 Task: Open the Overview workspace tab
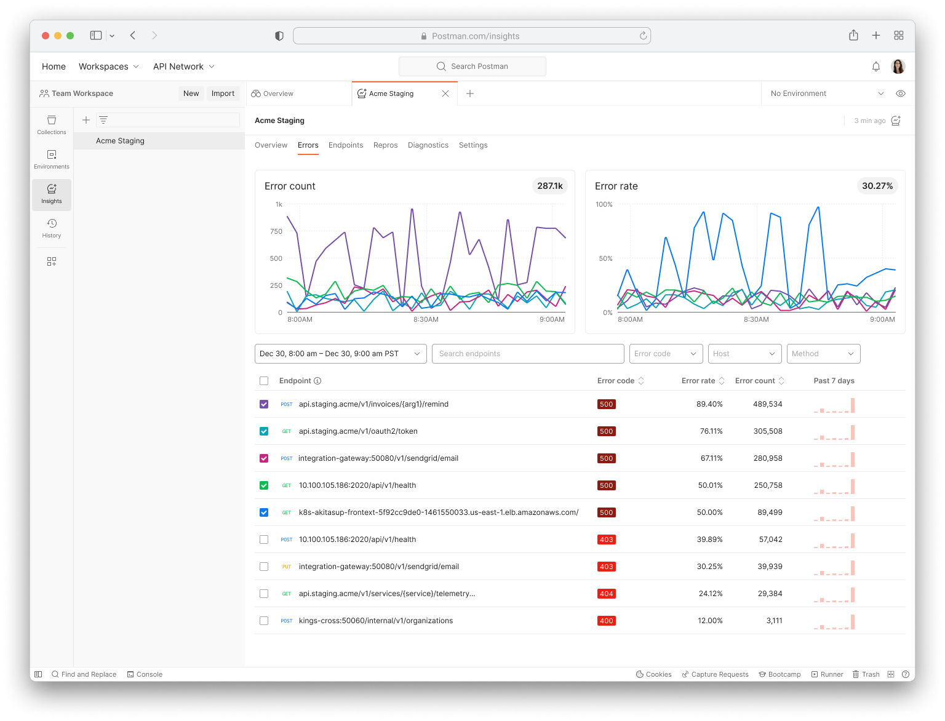click(299, 94)
